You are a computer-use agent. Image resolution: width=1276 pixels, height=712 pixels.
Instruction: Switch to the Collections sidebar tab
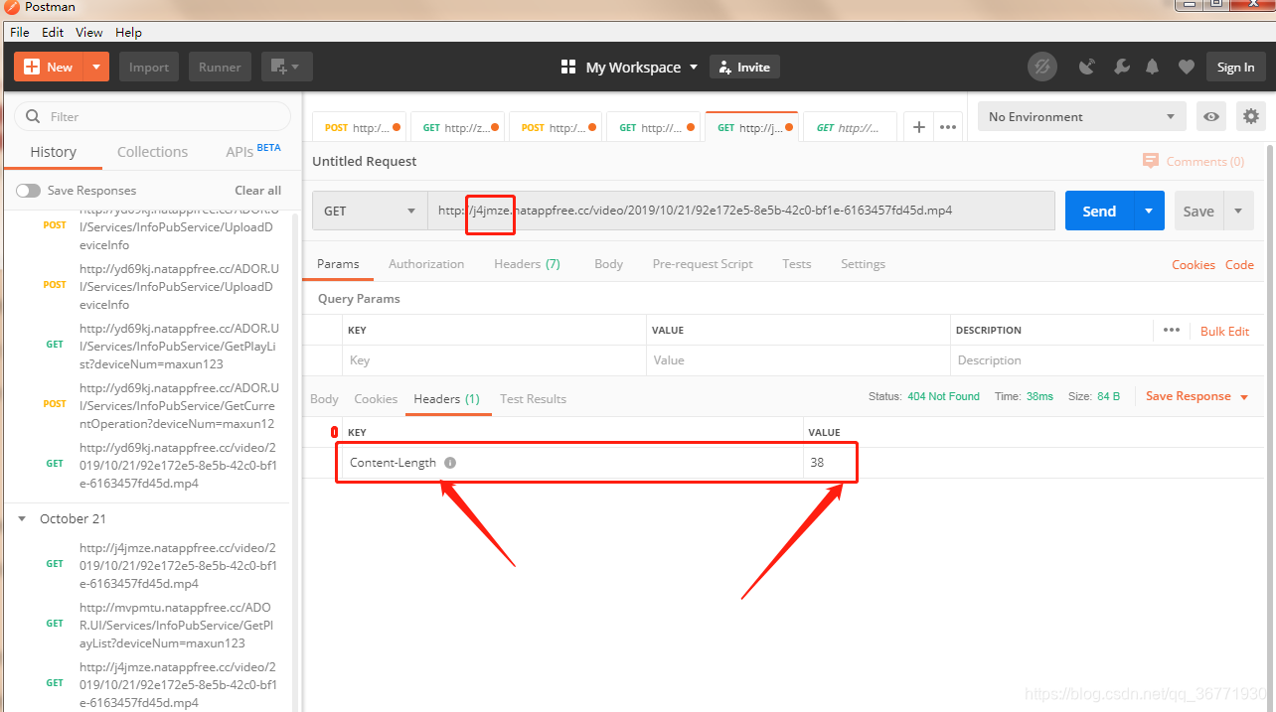pos(152,152)
